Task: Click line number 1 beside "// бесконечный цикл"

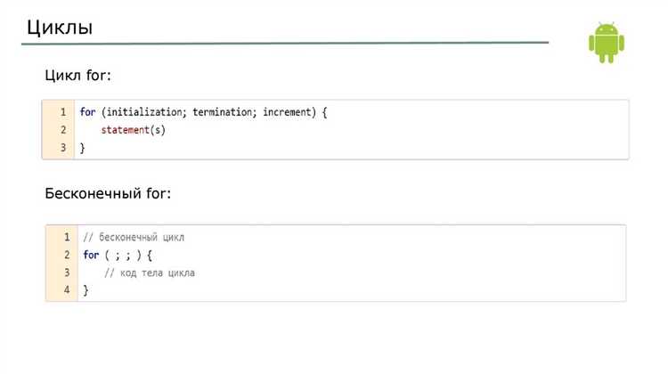Action: (x=67, y=238)
